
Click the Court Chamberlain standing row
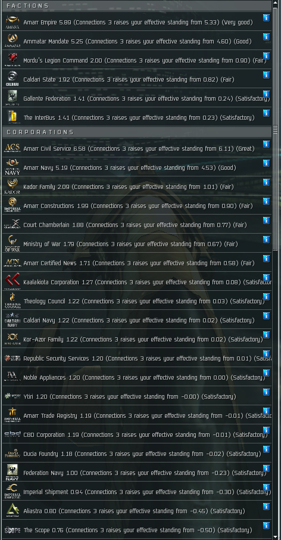coord(137,224)
